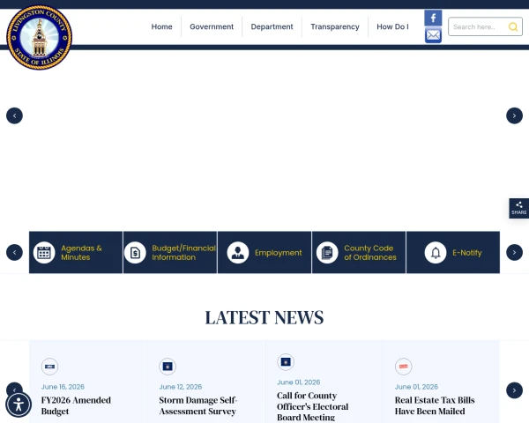Read Storm Damage Self-Assessment Survey article
The height and width of the screenshot is (423, 529).
pyautogui.click(x=198, y=405)
